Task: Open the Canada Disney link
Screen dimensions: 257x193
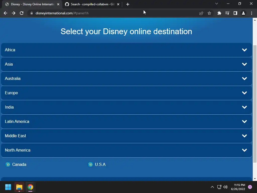Action: (19, 164)
